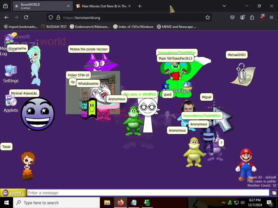Open the Extensions puzzle-piece menu
The height and width of the screenshot is (208, 278).
(252, 17)
